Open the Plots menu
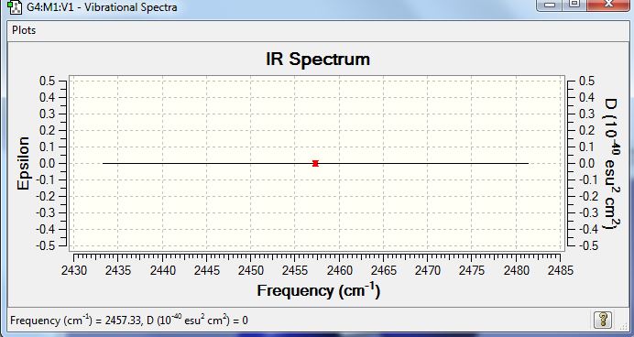The width and height of the screenshot is (634, 337). pyautogui.click(x=24, y=30)
